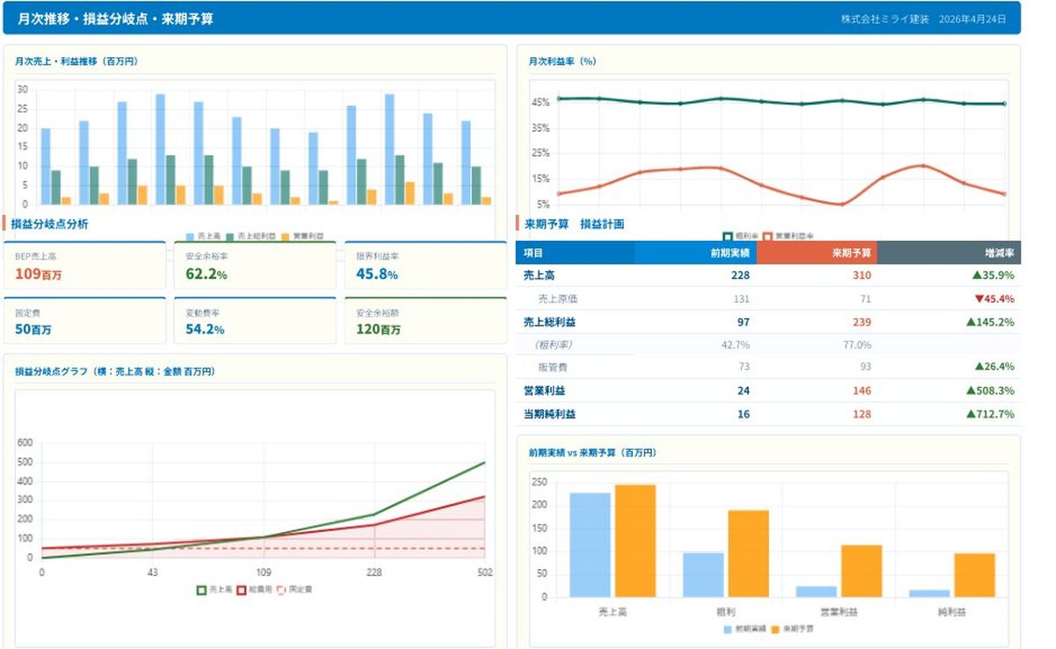Image resolution: width=1056 pixels, height=649 pixels.
Task: Toggle 前期実績 legend swatch in comparison chart
Action: coord(728,630)
